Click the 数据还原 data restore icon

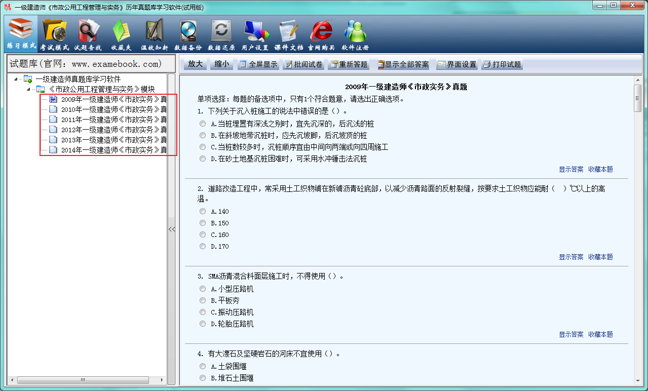click(221, 34)
